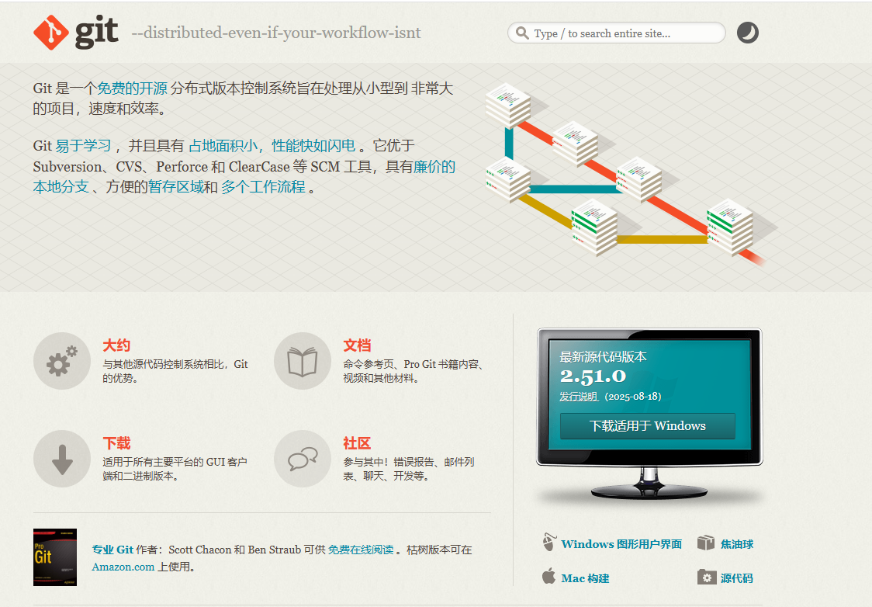Click the box icon beside 焦油球
This screenshot has width=872, height=607.
(705, 543)
